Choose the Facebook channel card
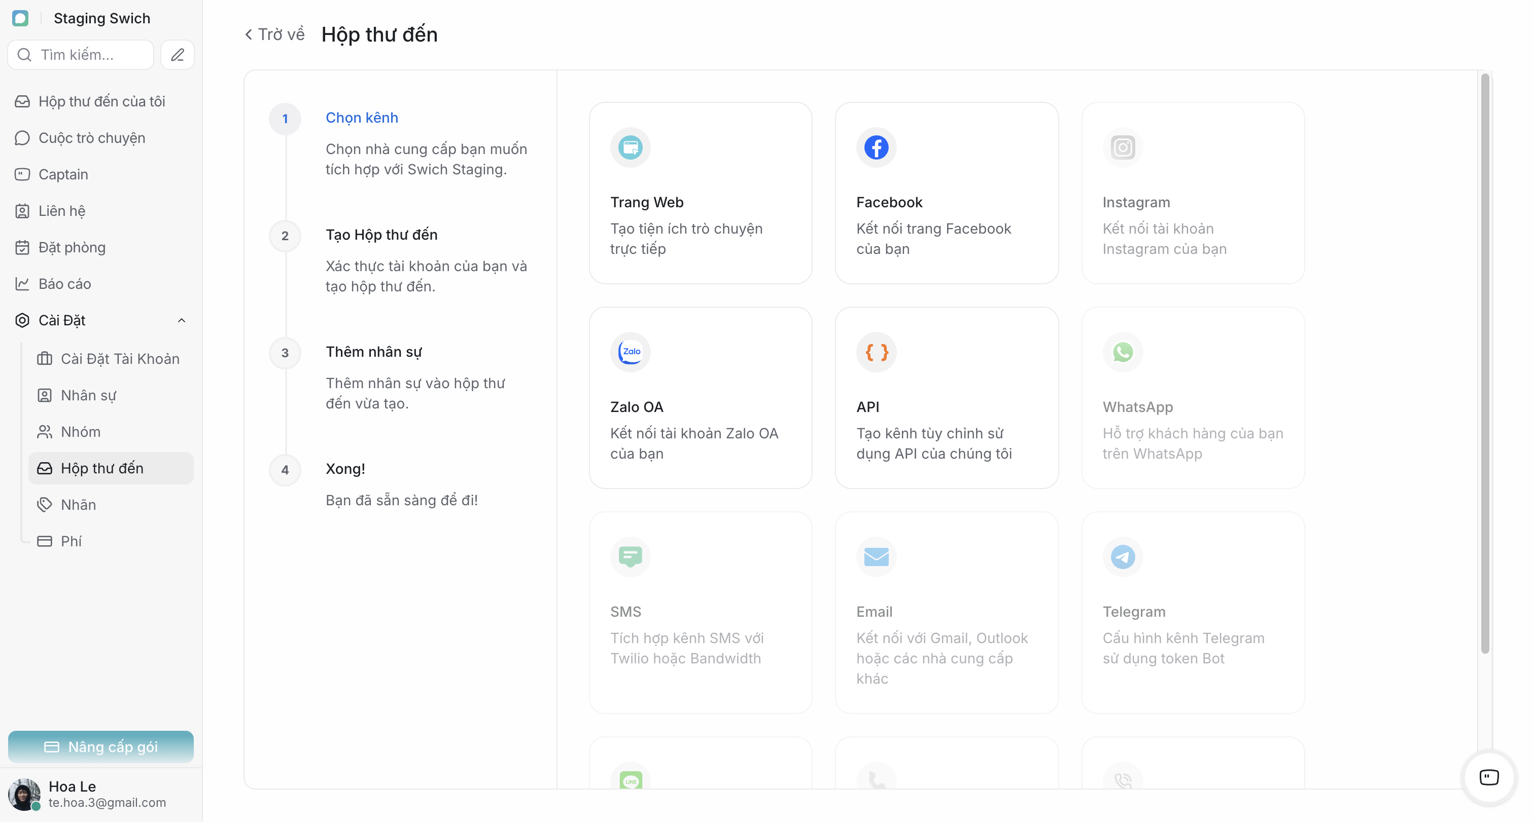The width and height of the screenshot is (1534, 822). [x=946, y=193]
